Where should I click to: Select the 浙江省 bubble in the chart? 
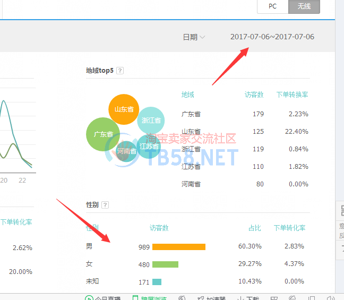point(151,121)
